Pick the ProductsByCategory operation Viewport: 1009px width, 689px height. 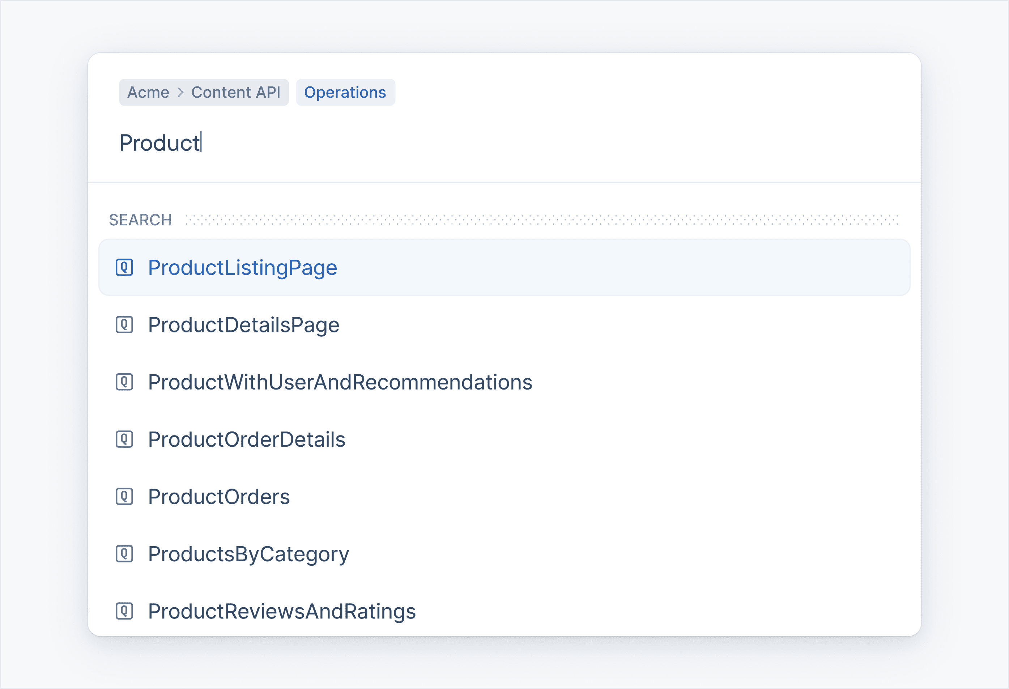[x=248, y=554]
